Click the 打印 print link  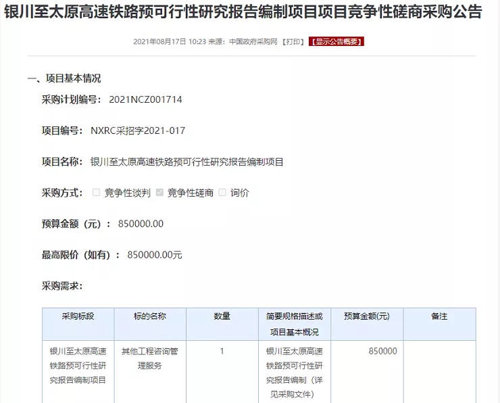[x=293, y=42]
